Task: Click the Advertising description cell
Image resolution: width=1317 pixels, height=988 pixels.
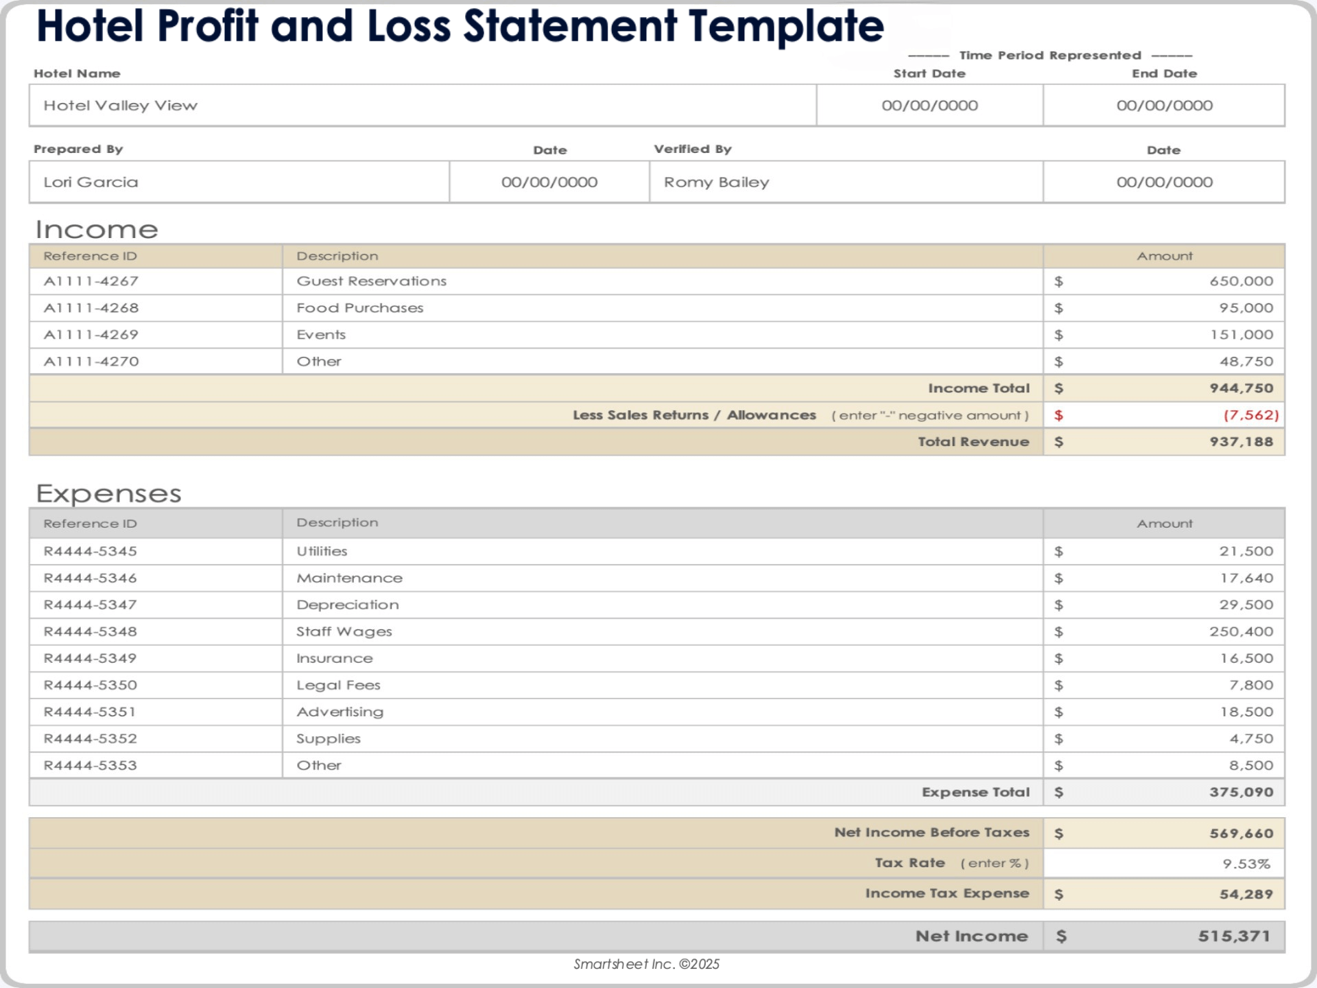Action: (662, 711)
